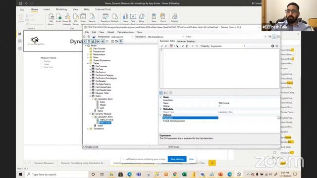Viewport: 317px width, 178px height.
Task: Open Microsoft Teams from the taskbar
Action: pos(139,174)
